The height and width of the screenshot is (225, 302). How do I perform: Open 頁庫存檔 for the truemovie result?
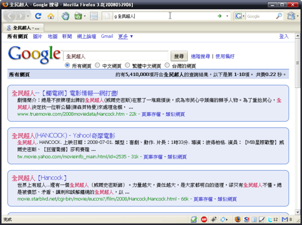[x=151, y=114]
